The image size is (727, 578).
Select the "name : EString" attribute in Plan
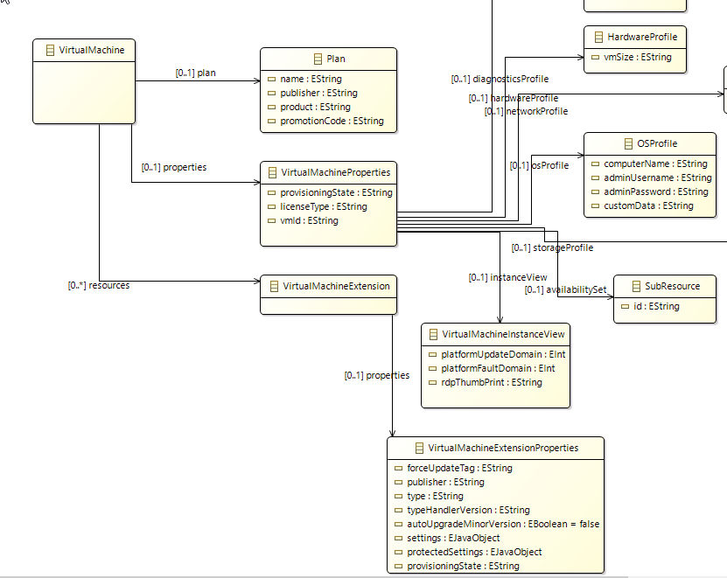311,80
